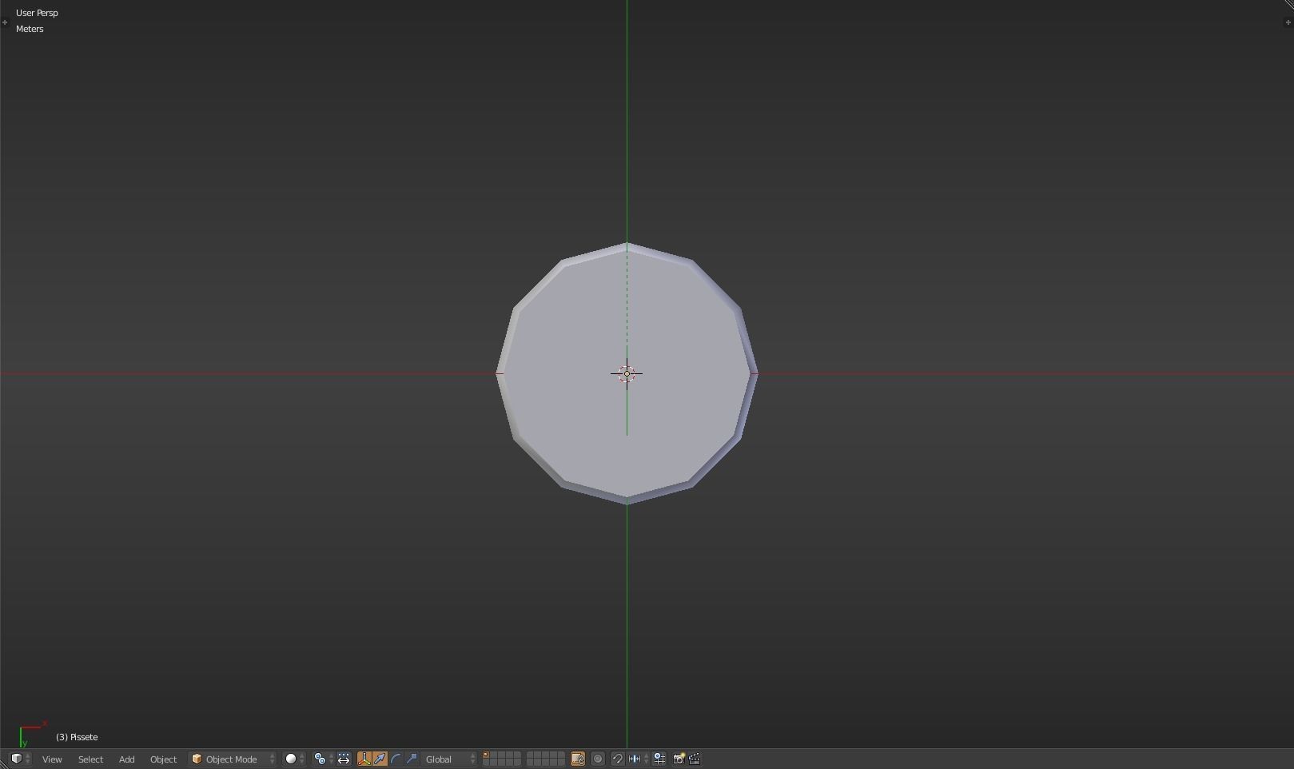The image size is (1294, 769).
Task: Expand the properties panel plus icon at top right
Action: (x=1288, y=22)
